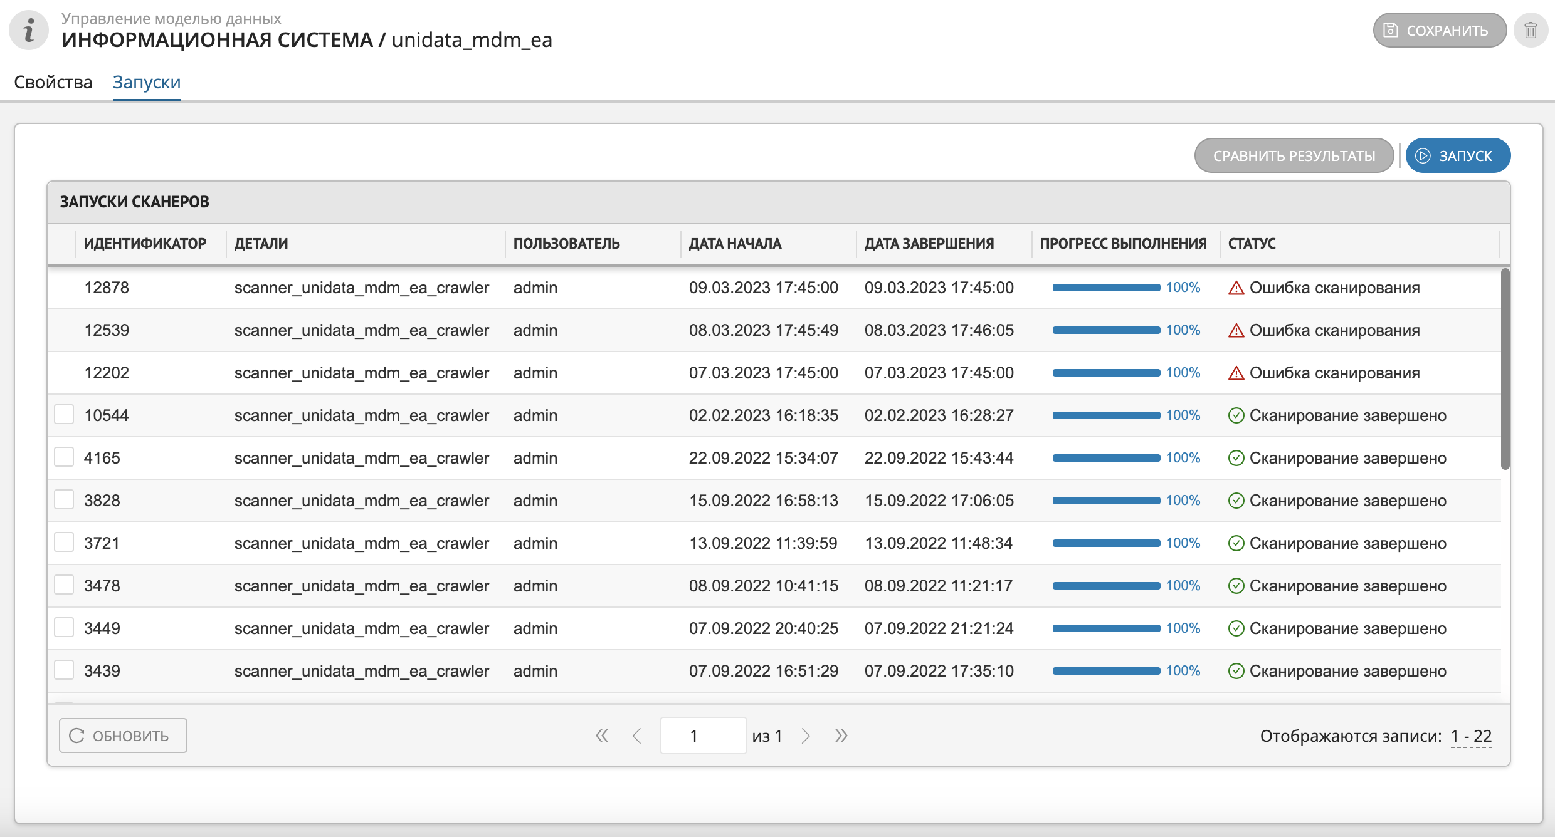Sort by the Детали column header

(x=366, y=244)
